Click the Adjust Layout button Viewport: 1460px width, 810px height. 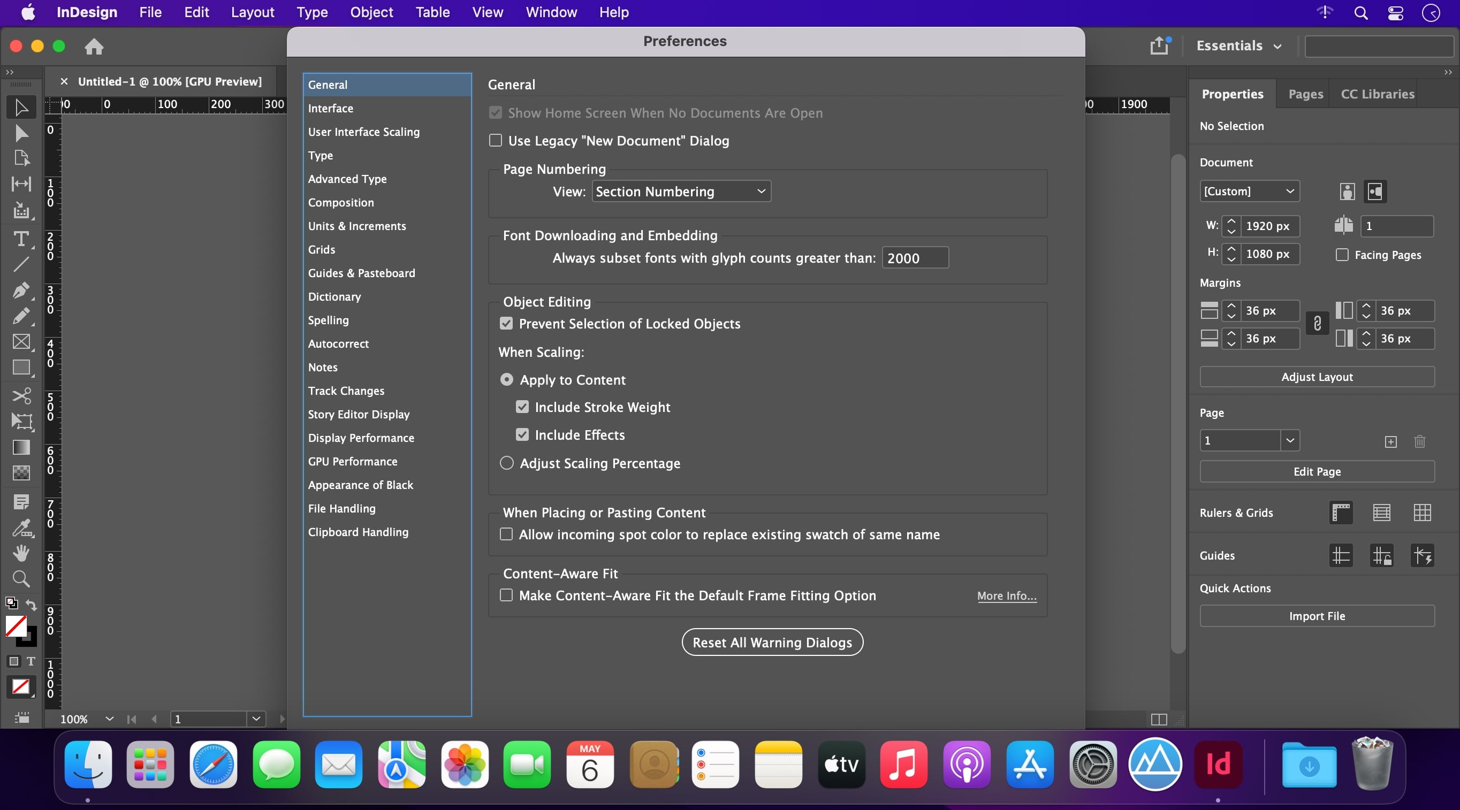[x=1317, y=377]
